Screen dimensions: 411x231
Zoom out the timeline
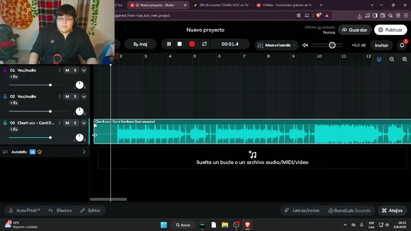[392, 59]
